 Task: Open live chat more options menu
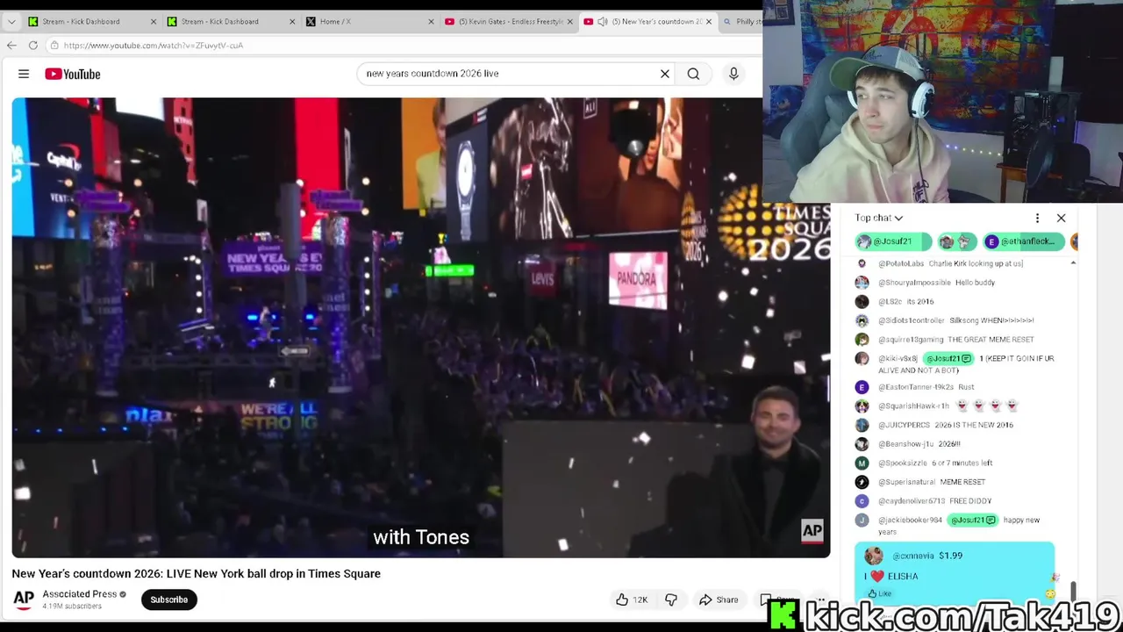(1037, 218)
